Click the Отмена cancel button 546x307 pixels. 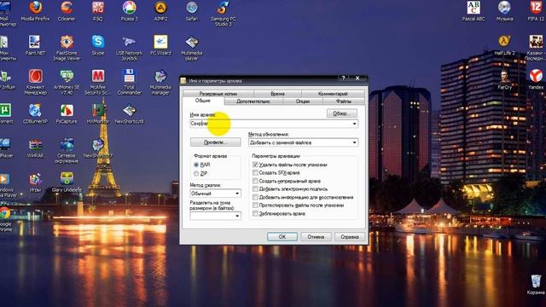click(x=316, y=237)
